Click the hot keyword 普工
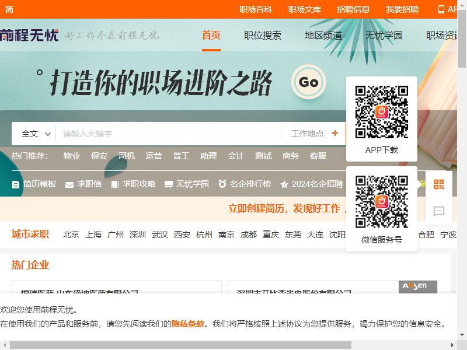 [181, 156]
